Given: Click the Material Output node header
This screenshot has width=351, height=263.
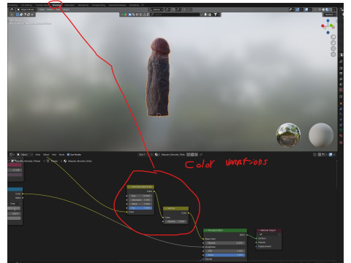Looking at the screenshot, I should [x=269, y=230].
